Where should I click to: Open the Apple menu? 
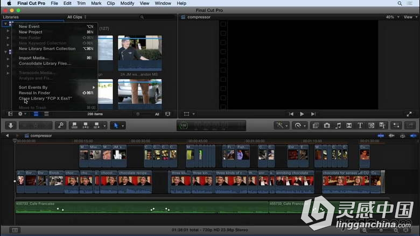pos(9,3)
